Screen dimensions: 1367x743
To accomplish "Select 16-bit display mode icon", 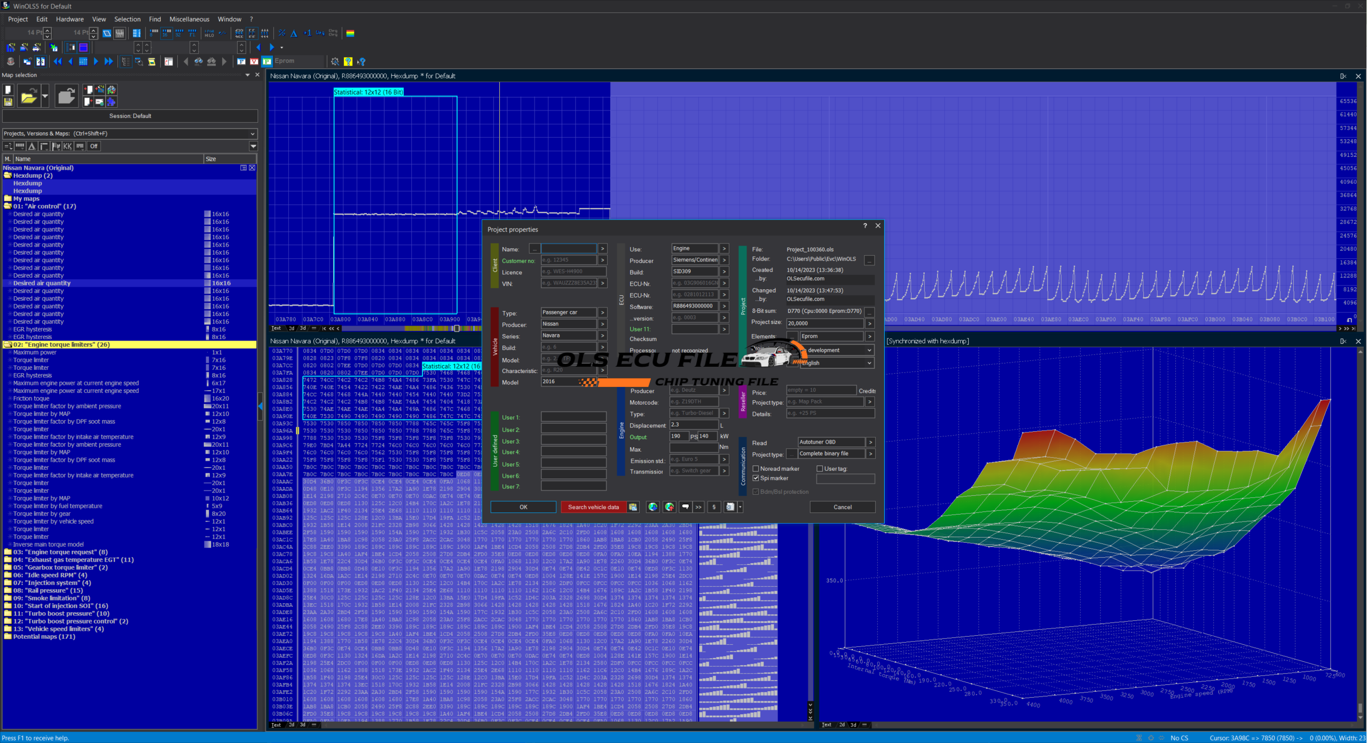I will tap(167, 33).
